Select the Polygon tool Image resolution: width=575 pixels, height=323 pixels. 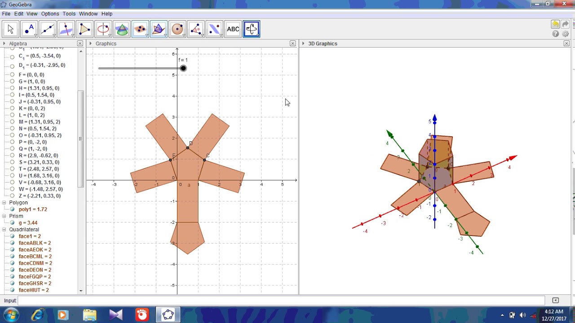84,29
